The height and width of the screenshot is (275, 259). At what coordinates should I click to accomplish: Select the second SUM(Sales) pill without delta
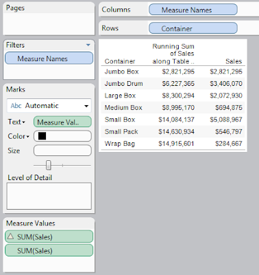point(49,250)
